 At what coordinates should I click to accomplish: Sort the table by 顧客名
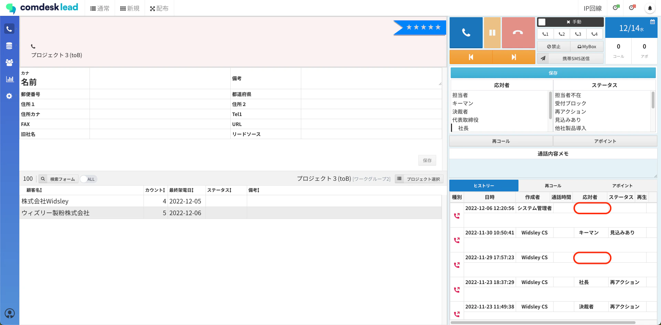[34, 190]
